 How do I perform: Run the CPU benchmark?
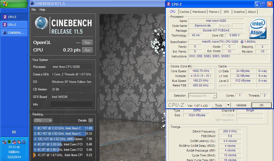pos(87,50)
